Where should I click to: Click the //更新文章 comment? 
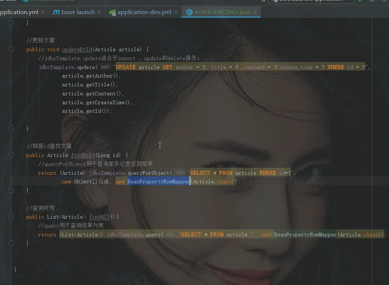click(x=41, y=40)
